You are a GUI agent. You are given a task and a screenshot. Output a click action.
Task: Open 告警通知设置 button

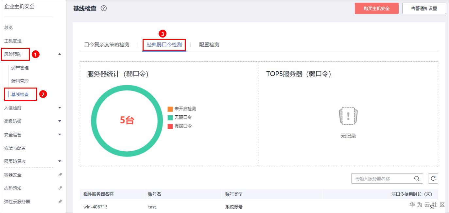424,8
